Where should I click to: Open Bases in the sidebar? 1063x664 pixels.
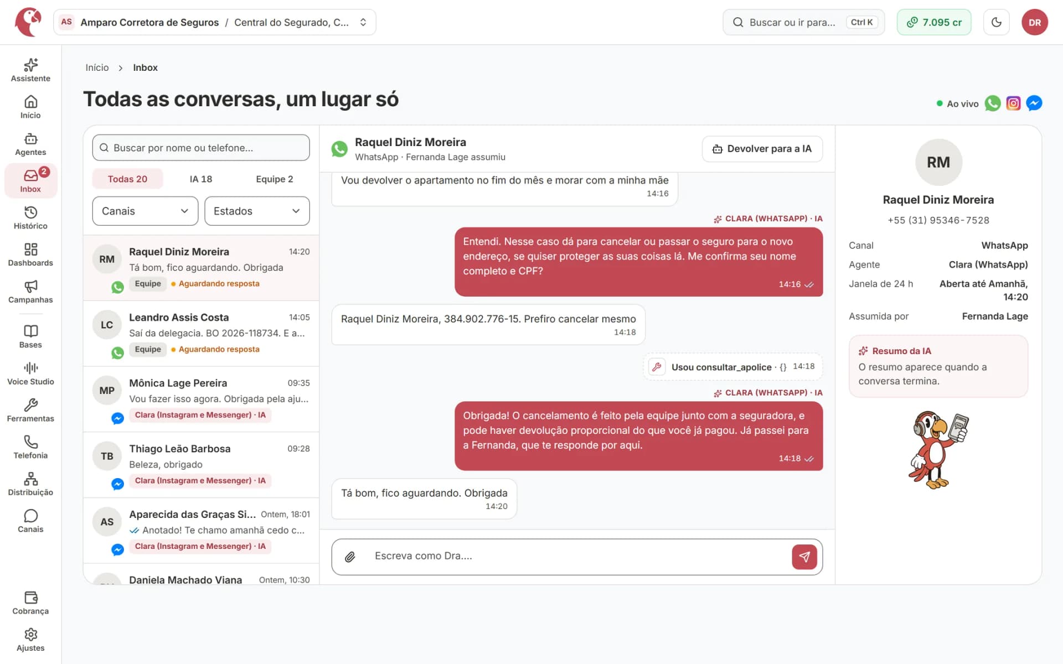(30, 337)
